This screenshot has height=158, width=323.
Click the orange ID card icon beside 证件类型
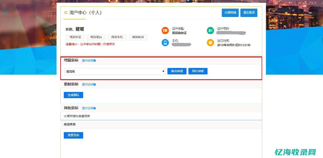(x=165, y=30)
